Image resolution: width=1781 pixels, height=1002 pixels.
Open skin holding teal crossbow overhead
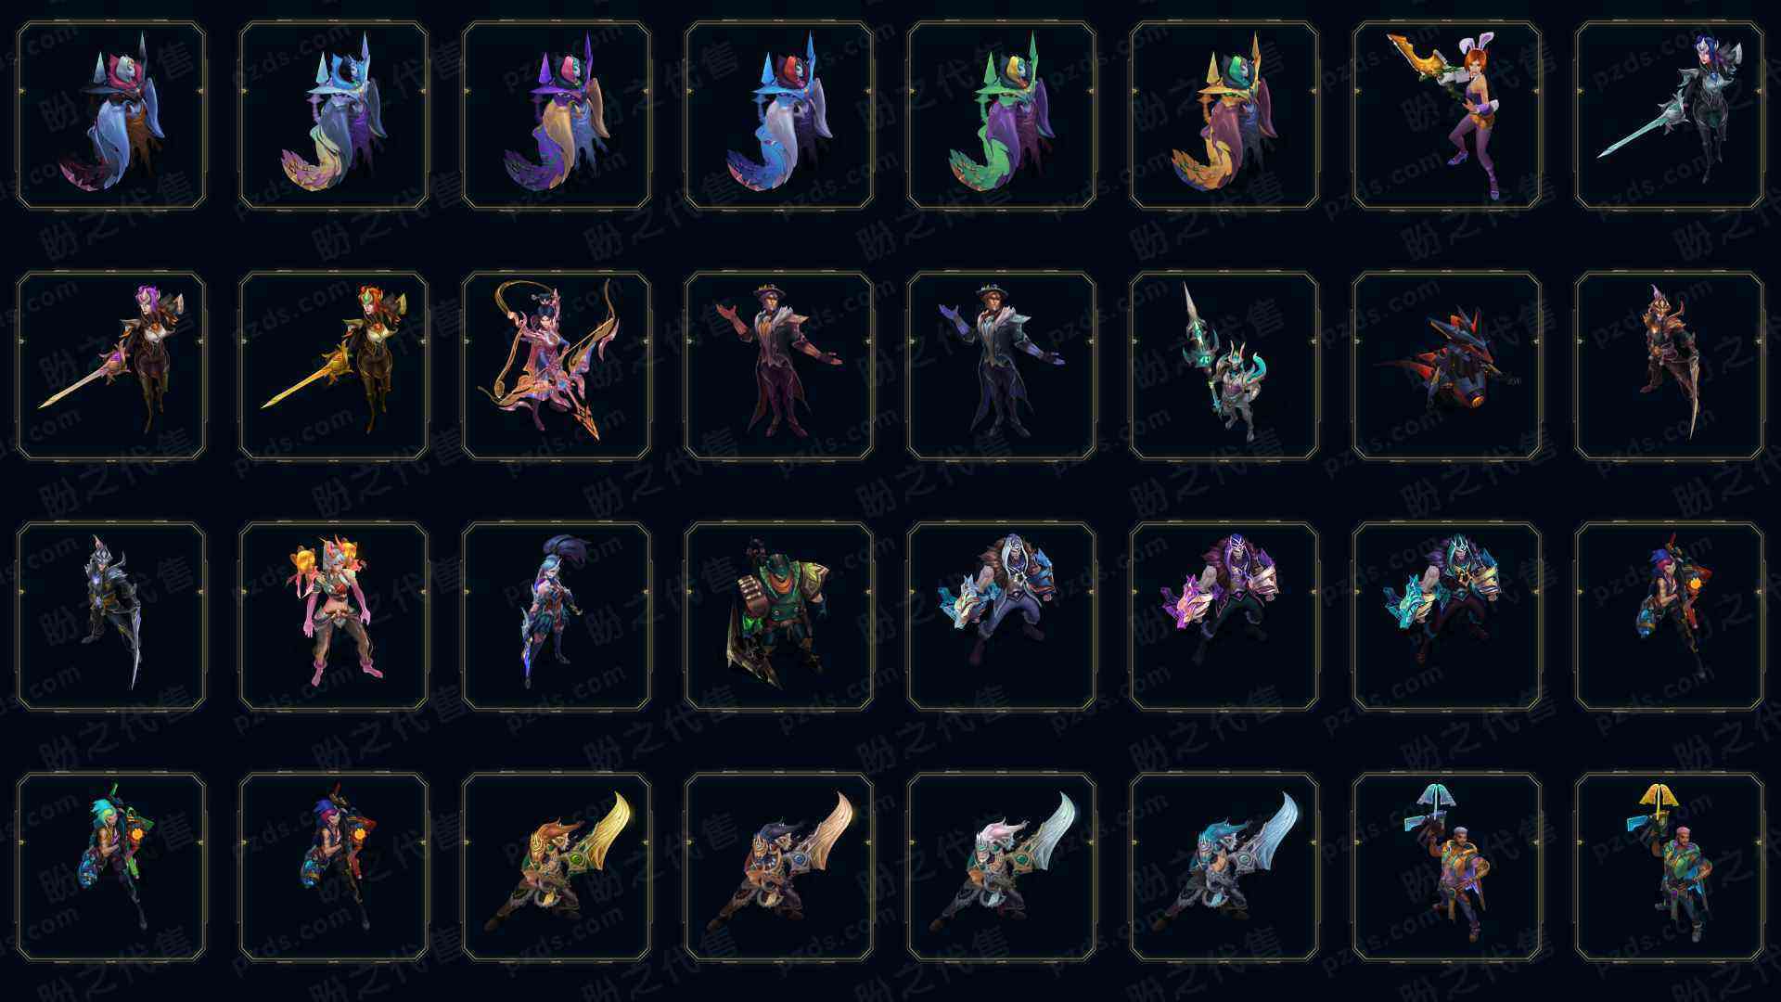(x=1447, y=867)
